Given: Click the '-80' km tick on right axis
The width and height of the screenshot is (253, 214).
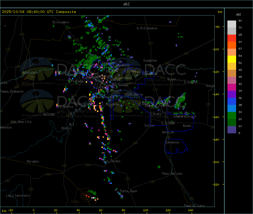Looking at the screenshot, I should click(x=217, y=27).
